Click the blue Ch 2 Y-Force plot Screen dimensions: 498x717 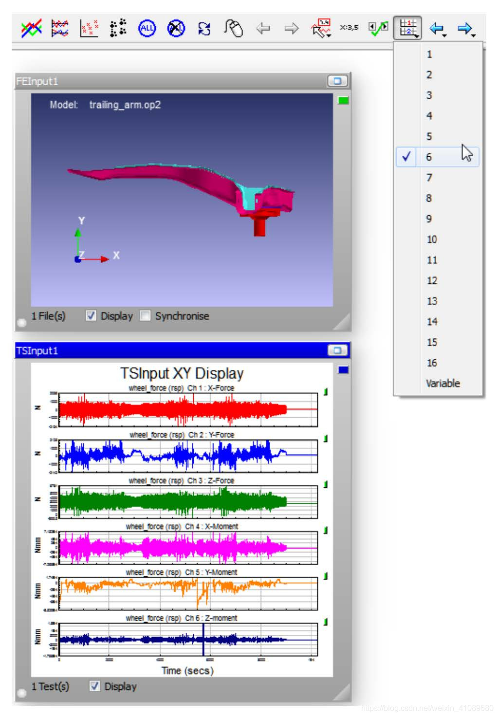point(188,456)
